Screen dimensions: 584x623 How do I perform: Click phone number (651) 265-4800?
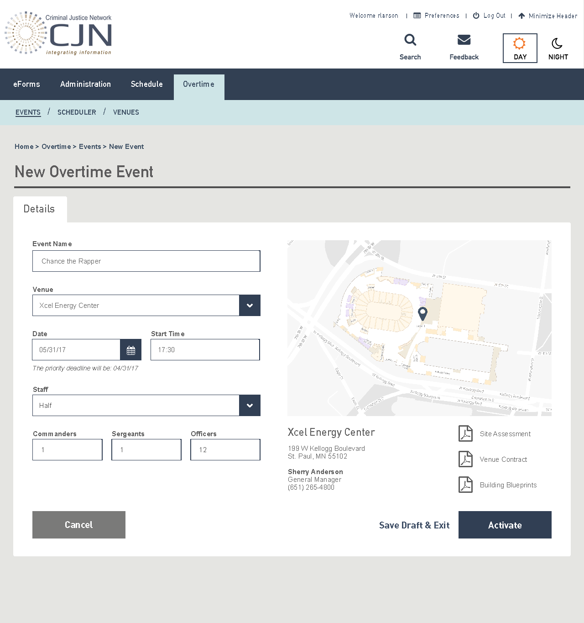tap(311, 487)
